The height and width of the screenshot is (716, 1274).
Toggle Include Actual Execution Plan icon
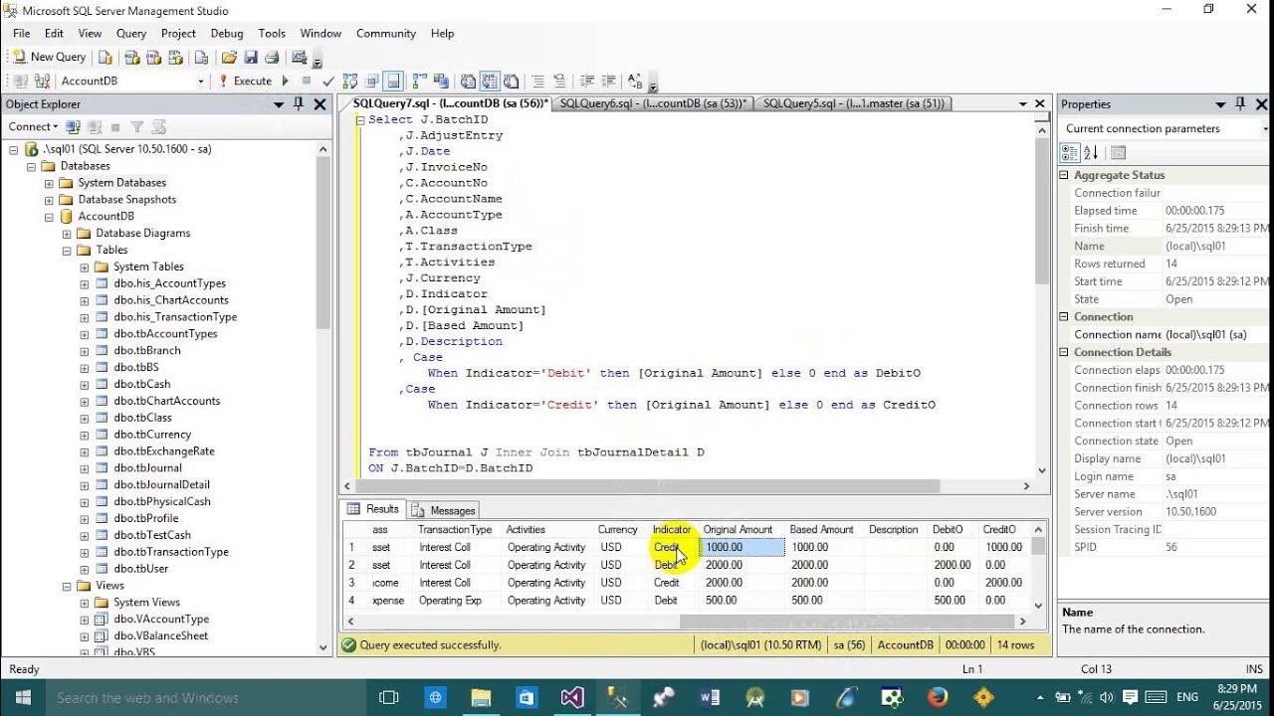click(x=419, y=82)
